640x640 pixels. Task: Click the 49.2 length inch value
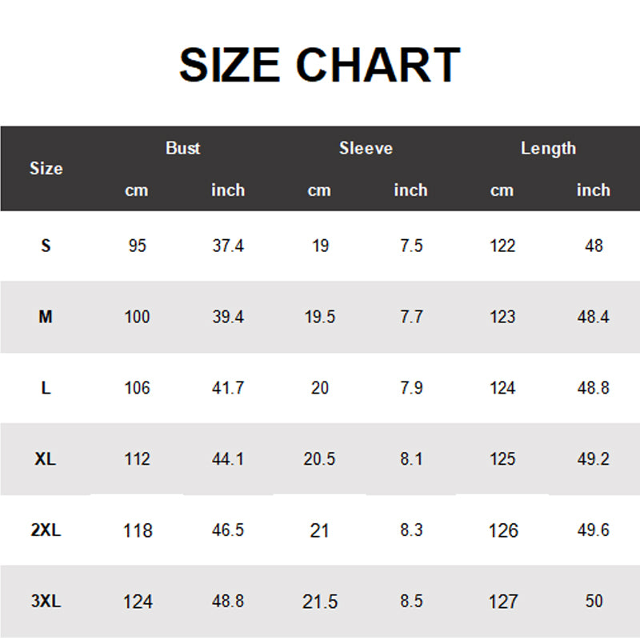pos(594,459)
